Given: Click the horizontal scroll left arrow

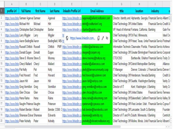Looking at the screenshot, I should pyautogui.click(x=167, y=127).
